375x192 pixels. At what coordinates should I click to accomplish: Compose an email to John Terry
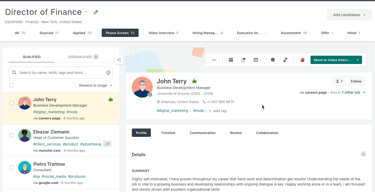[x=231, y=60]
